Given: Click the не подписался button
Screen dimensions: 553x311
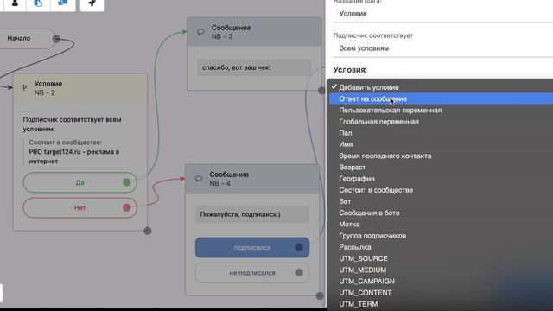Looking at the screenshot, I should click(x=252, y=273).
